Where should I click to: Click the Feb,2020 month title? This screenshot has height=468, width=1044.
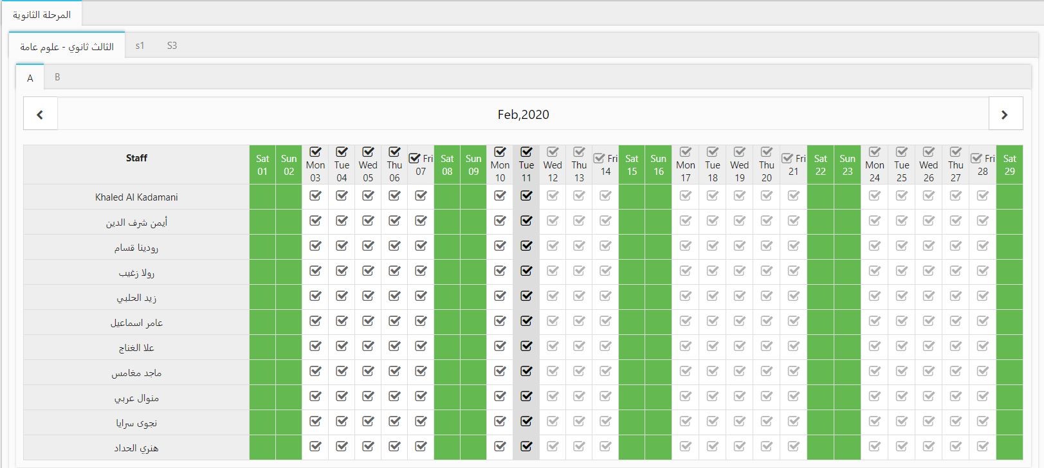pyautogui.click(x=523, y=114)
